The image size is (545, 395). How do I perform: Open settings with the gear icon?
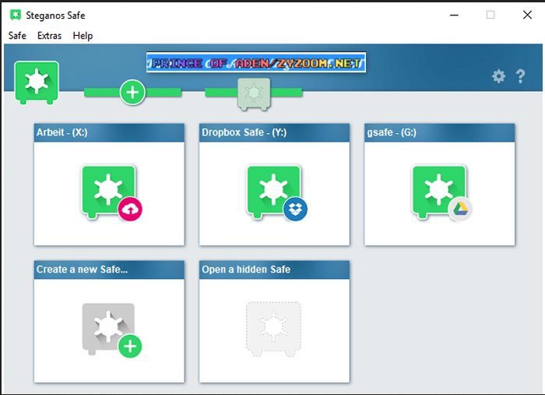pos(498,76)
